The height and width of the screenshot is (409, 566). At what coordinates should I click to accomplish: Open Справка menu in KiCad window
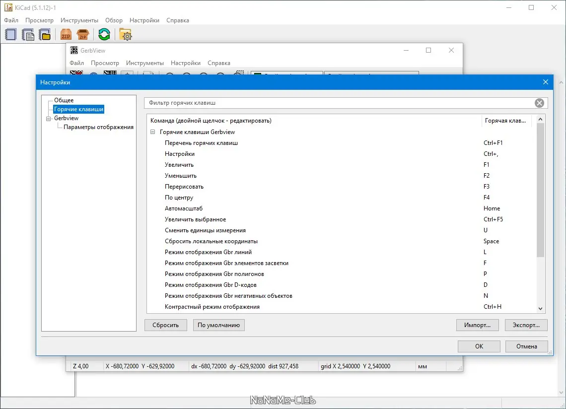pos(178,20)
